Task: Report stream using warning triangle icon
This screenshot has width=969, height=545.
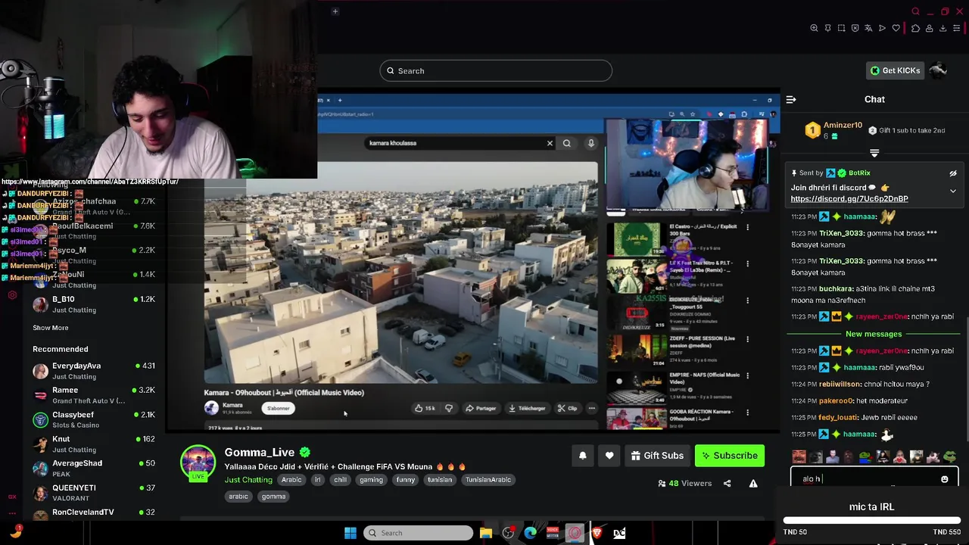Action: 753,484
